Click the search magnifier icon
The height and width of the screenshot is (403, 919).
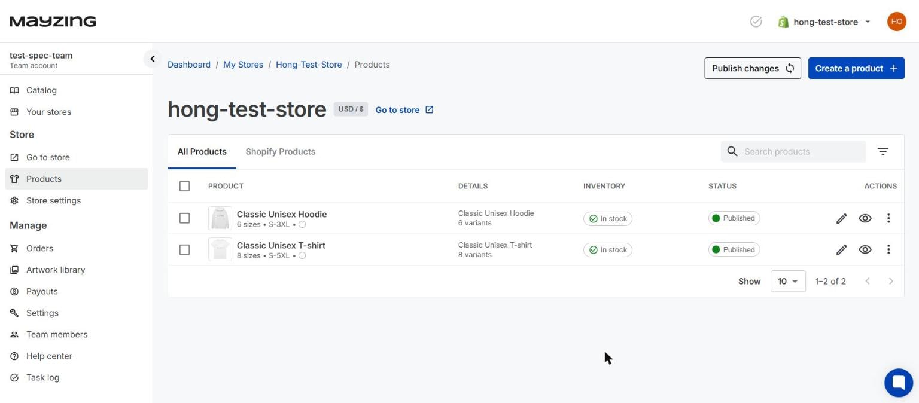pyautogui.click(x=732, y=152)
